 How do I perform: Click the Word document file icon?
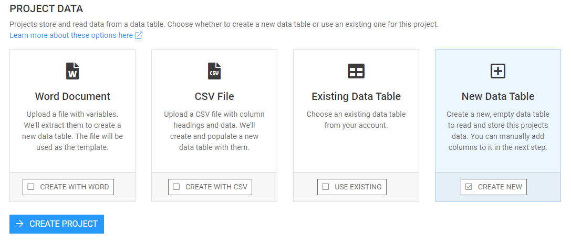[72, 71]
